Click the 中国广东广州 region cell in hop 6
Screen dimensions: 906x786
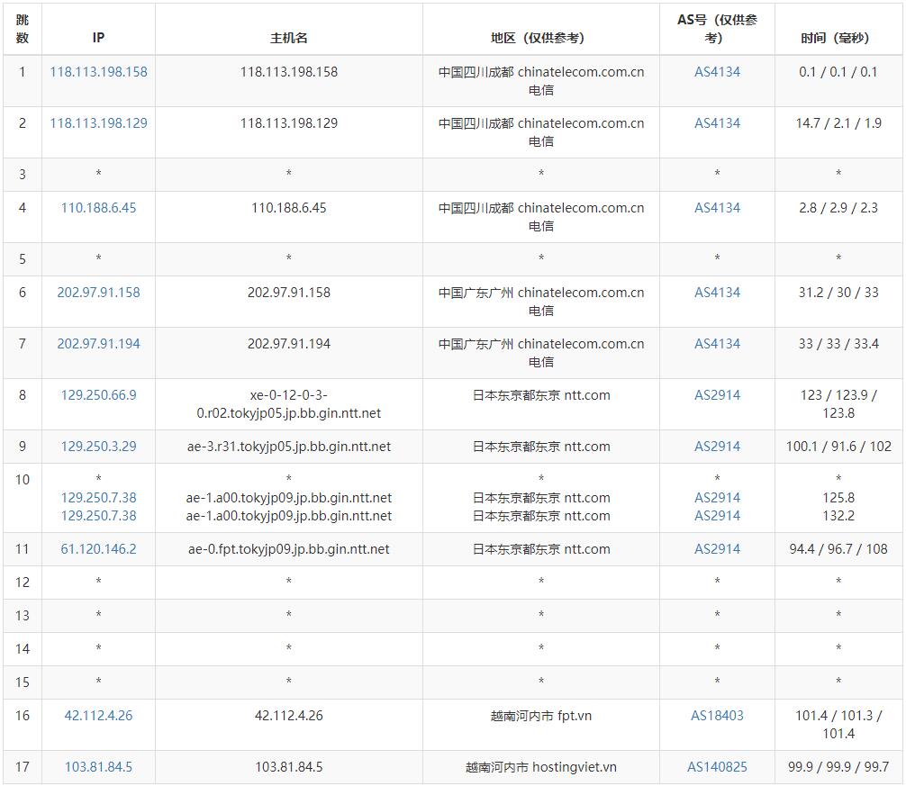pyautogui.click(x=541, y=302)
